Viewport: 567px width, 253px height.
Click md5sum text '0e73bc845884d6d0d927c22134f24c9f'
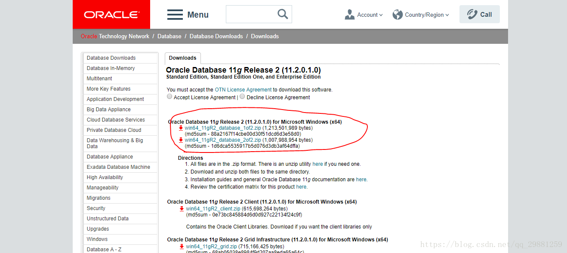[x=256, y=215]
